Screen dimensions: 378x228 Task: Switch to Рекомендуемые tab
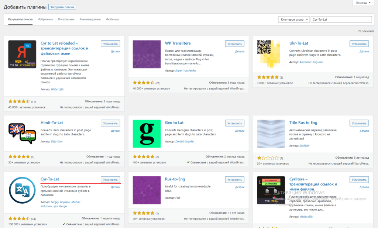[90, 19]
